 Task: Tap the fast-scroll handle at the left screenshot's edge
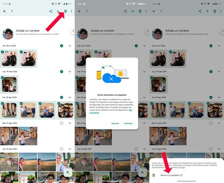point(73,31)
